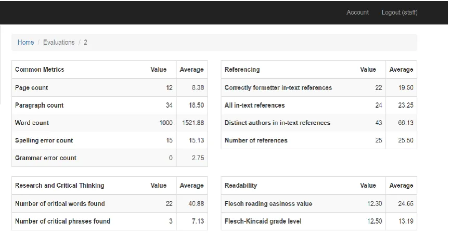The image size is (451, 234).
Task: Select the Spelling error count label
Action: point(44,140)
